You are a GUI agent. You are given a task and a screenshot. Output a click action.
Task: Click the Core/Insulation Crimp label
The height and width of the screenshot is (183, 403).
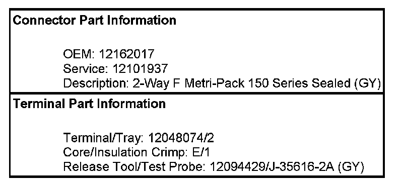(125, 152)
